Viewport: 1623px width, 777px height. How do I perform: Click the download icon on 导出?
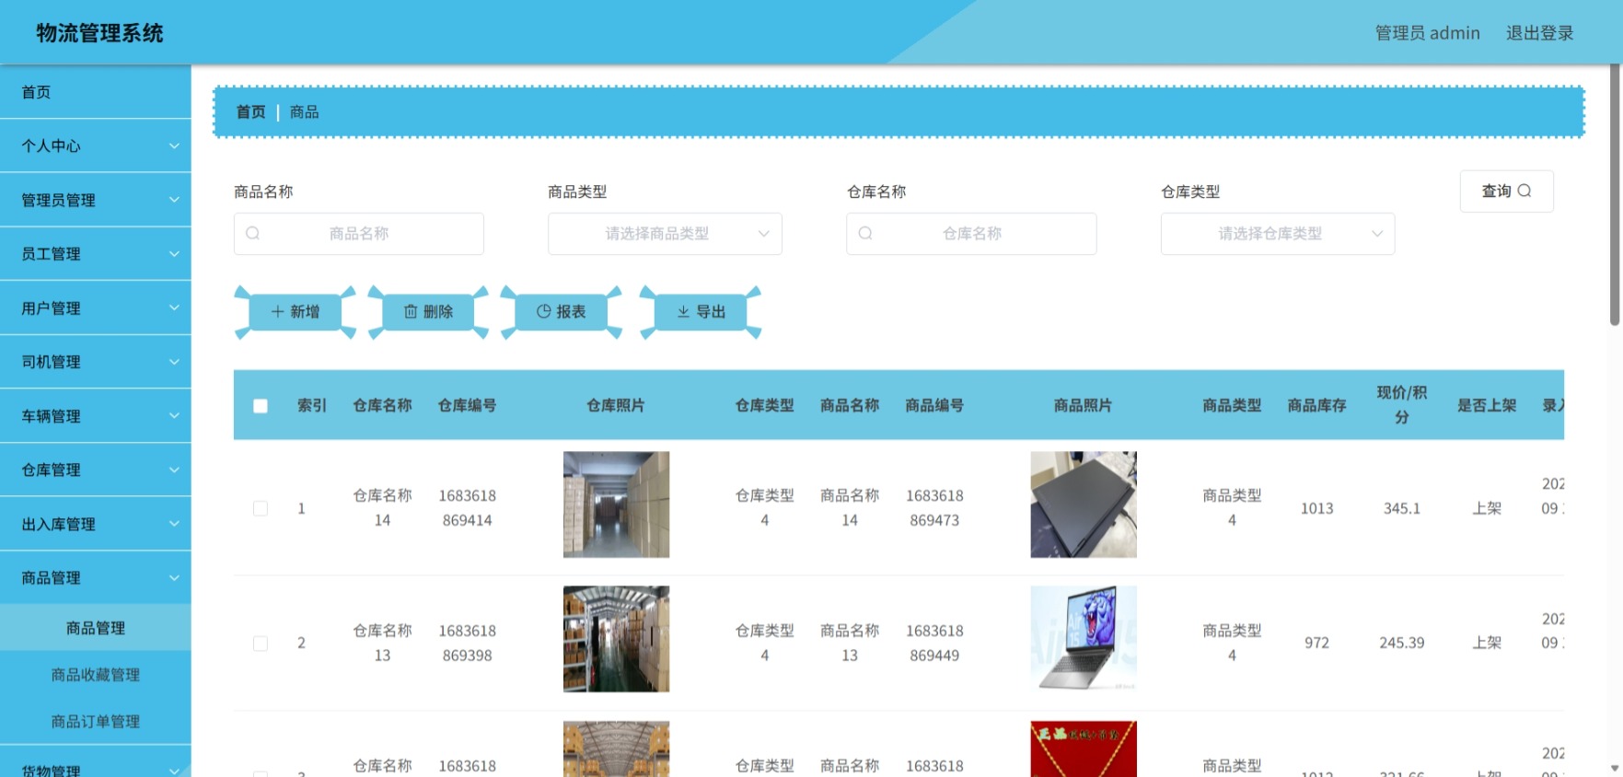683,312
